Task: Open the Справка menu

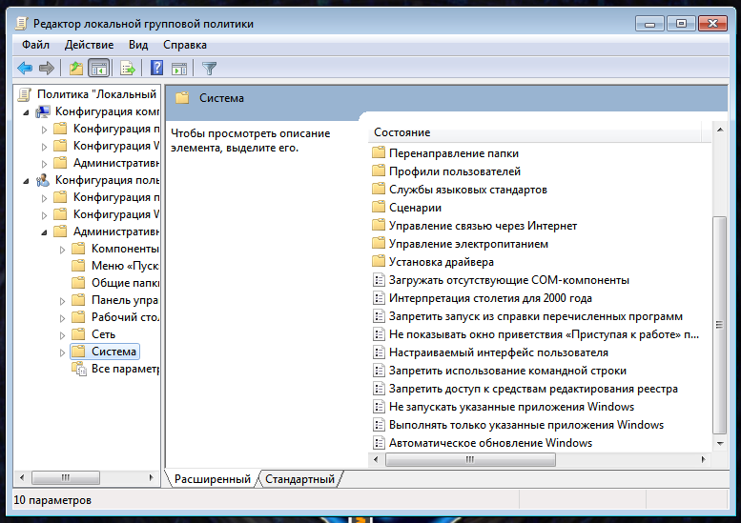Action: point(185,45)
